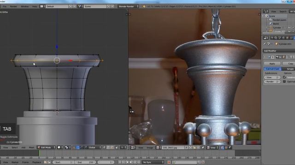The width and height of the screenshot is (295, 165).
Task: Open the File menu
Action: click(5, 6)
